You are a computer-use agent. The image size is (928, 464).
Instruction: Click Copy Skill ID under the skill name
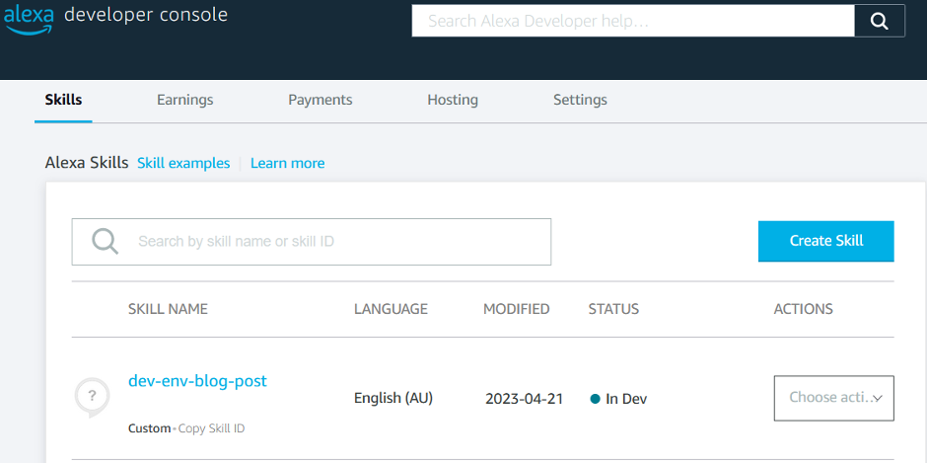tap(211, 428)
